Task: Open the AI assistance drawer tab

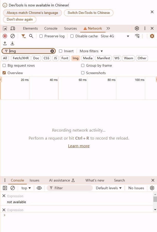Action: 62,180
